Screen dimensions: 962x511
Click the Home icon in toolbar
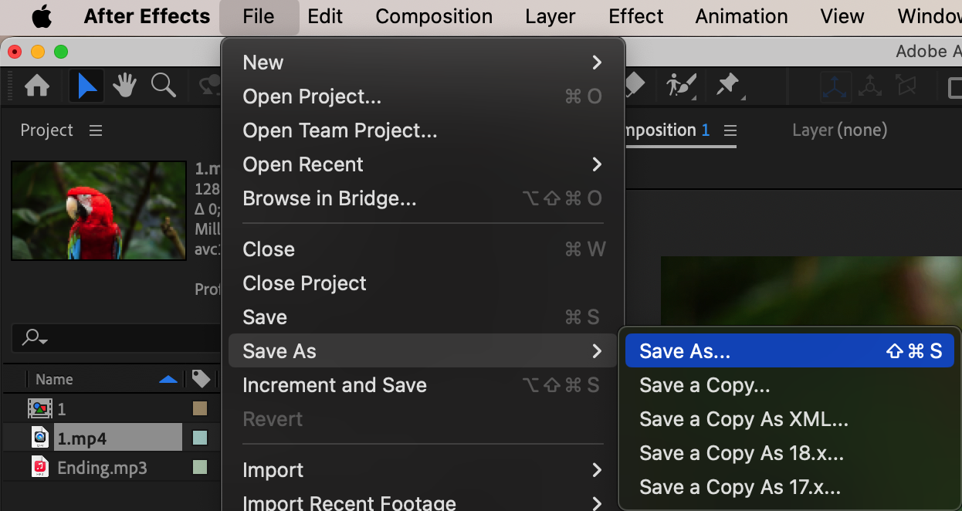pyautogui.click(x=37, y=86)
